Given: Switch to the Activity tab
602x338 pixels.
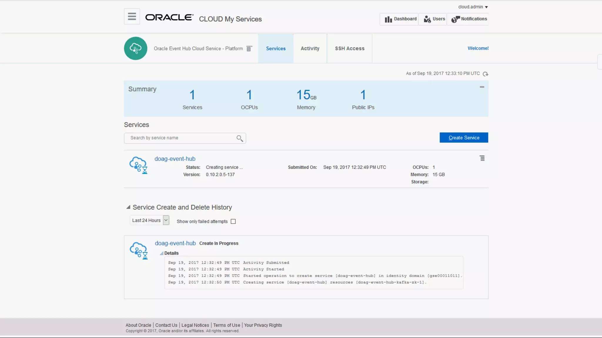Looking at the screenshot, I should pyautogui.click(x=310, y=48).
